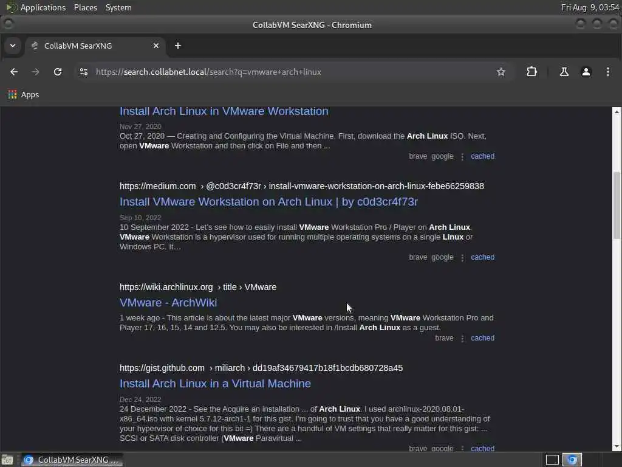Close the CollabVM SearXNG tab
This screenshot has height=467, width=622.
(156, 46)
